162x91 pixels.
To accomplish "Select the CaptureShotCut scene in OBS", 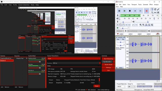I will point(7,58).
